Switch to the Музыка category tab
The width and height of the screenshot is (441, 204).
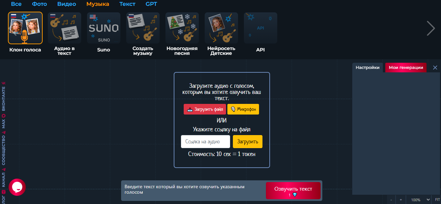(98, 4)
